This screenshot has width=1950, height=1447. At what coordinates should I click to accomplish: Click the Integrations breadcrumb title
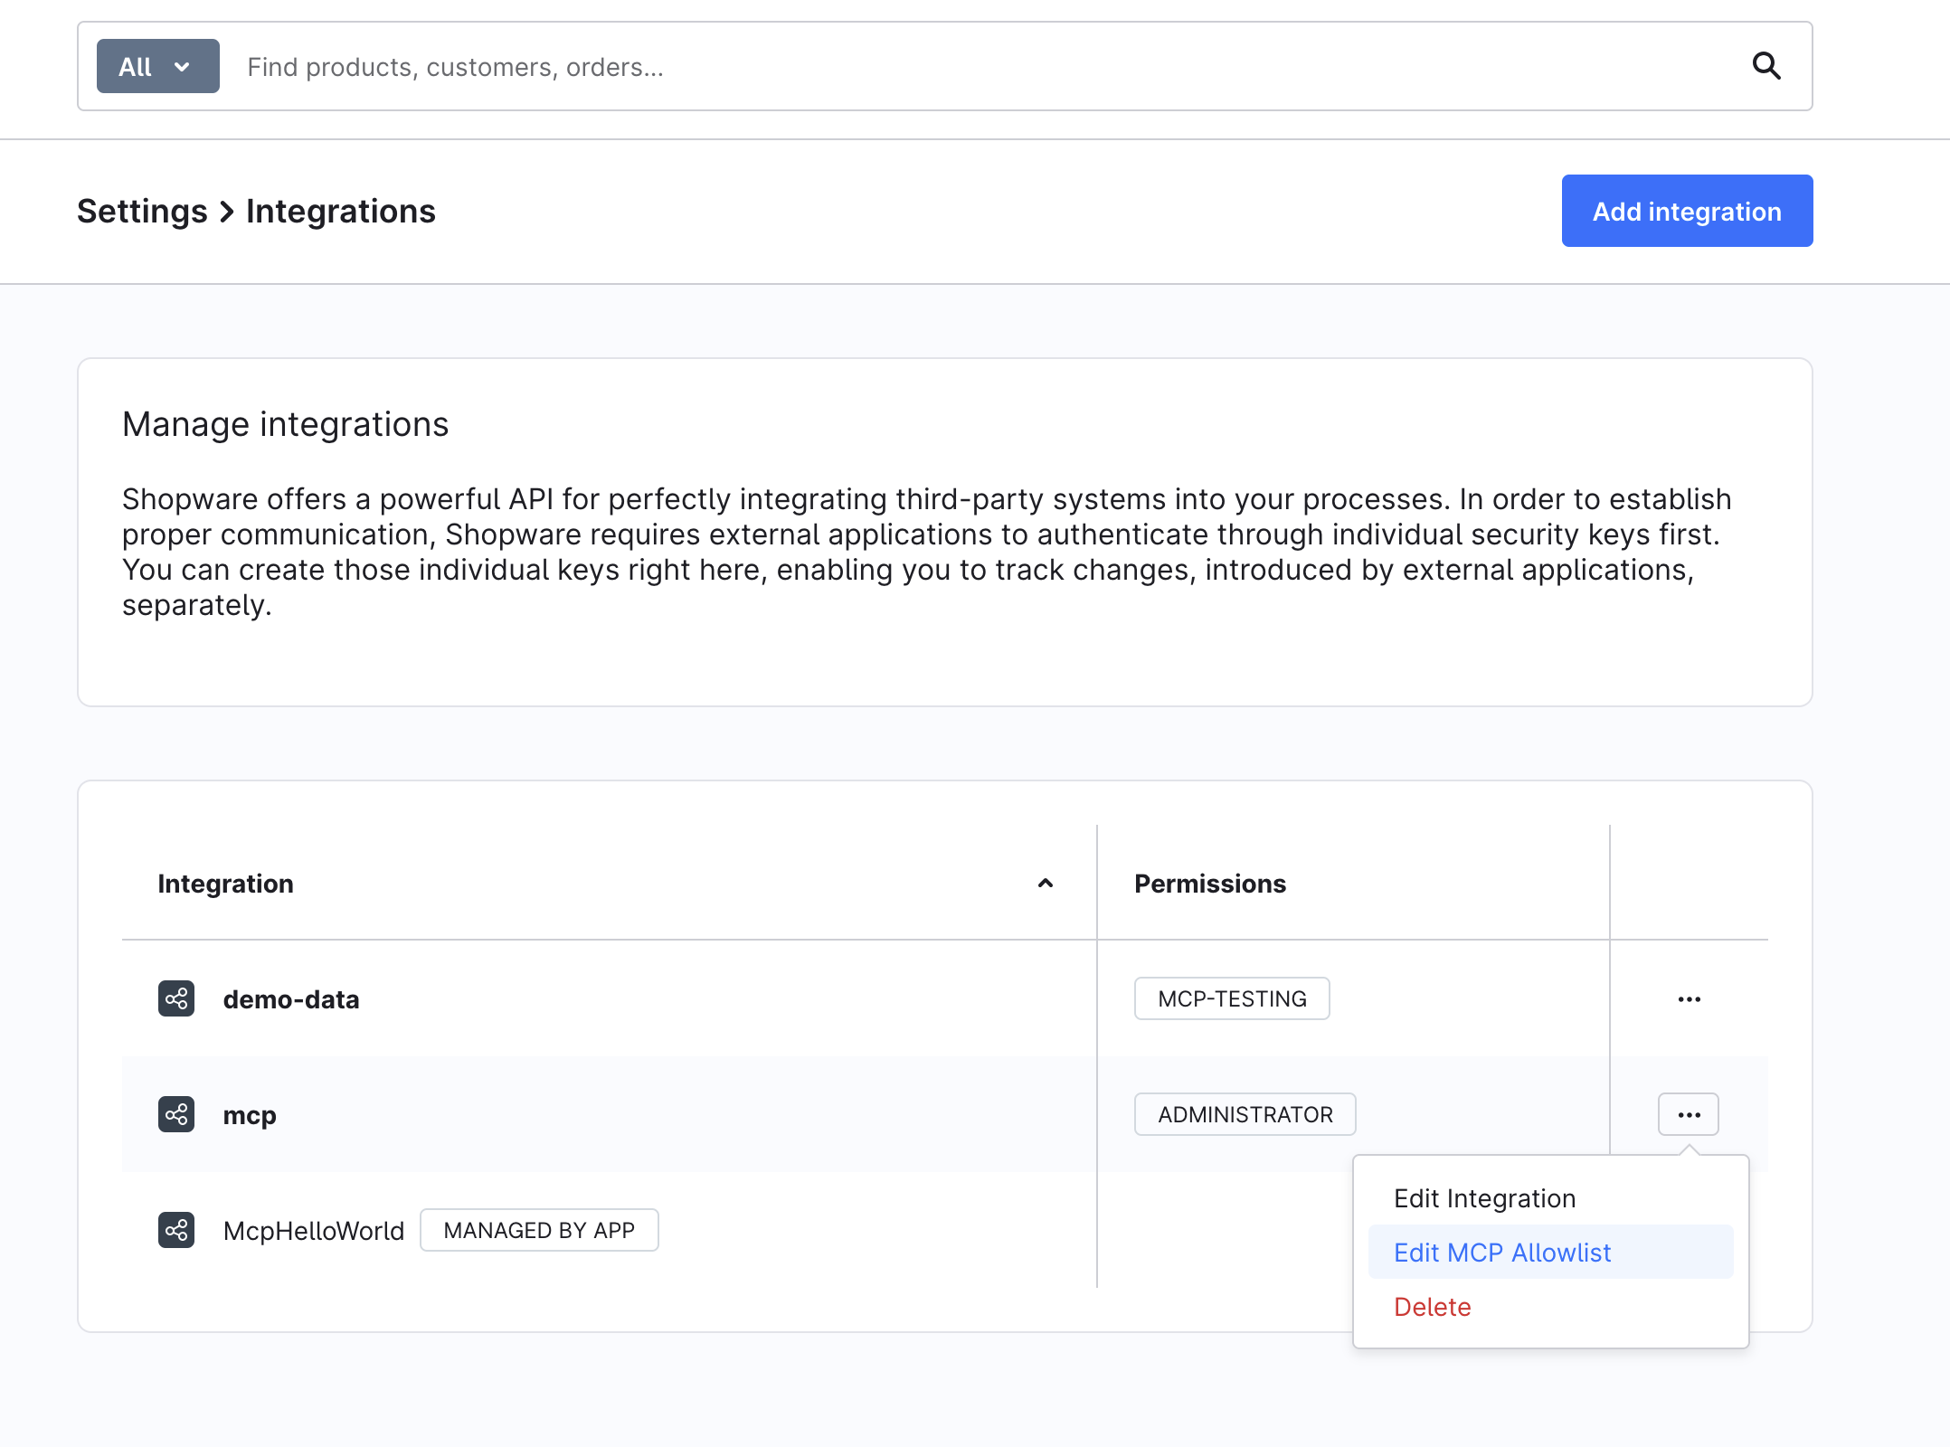[x=341, y=211]
